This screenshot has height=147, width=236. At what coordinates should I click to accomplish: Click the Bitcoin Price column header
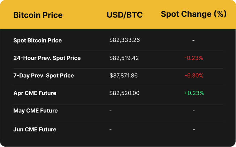click(38, 15)
